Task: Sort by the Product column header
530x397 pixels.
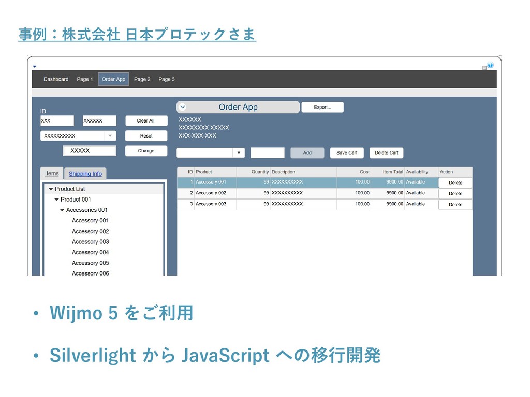Action: [x=215, y=172]
